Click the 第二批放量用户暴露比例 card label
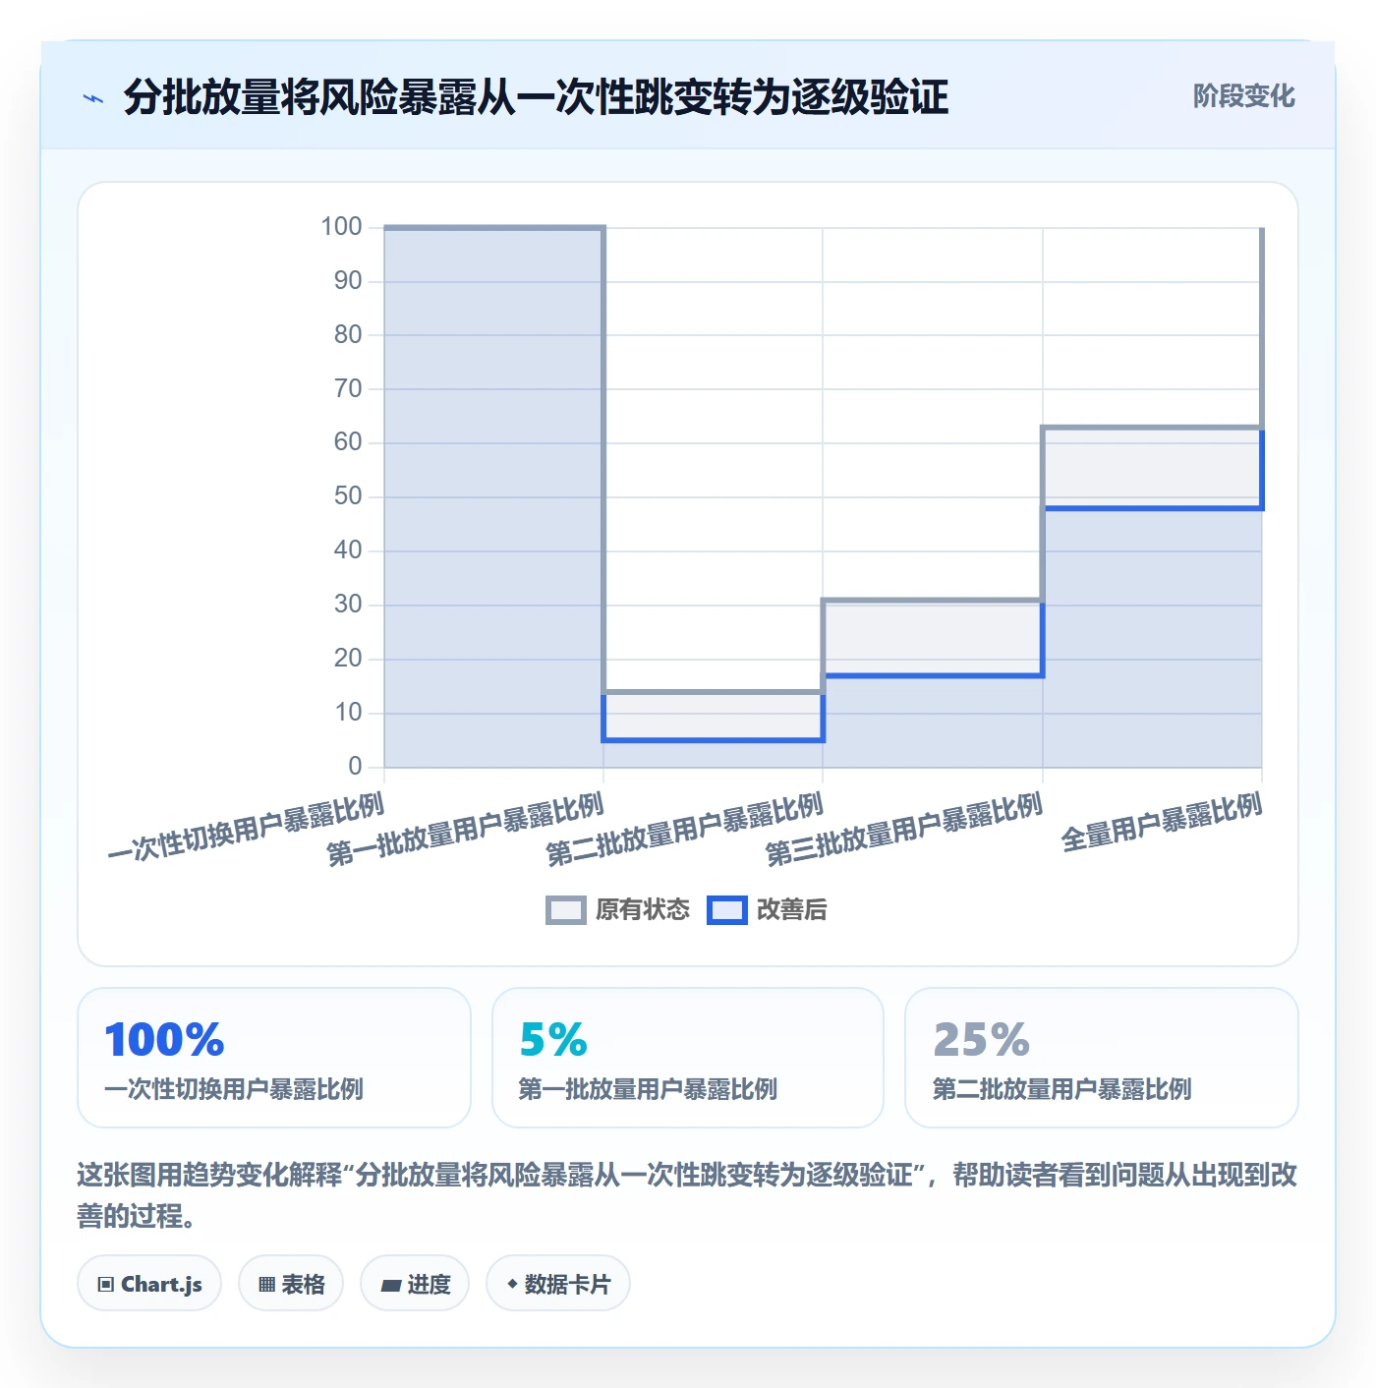Screen dimensions: 1376x1388 (1061, 1089)
